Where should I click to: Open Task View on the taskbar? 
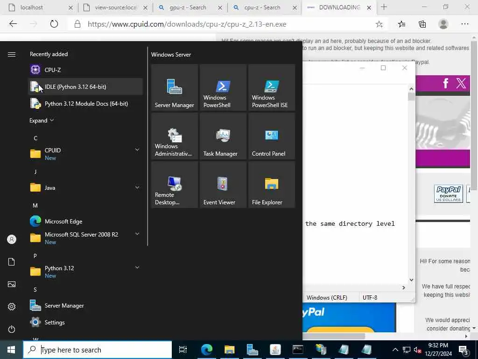183,350
